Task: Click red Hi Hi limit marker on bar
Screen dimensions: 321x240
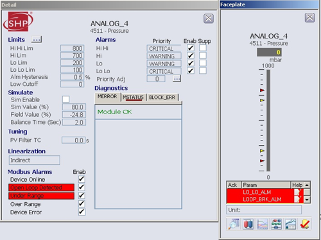Action: point(262,90)
